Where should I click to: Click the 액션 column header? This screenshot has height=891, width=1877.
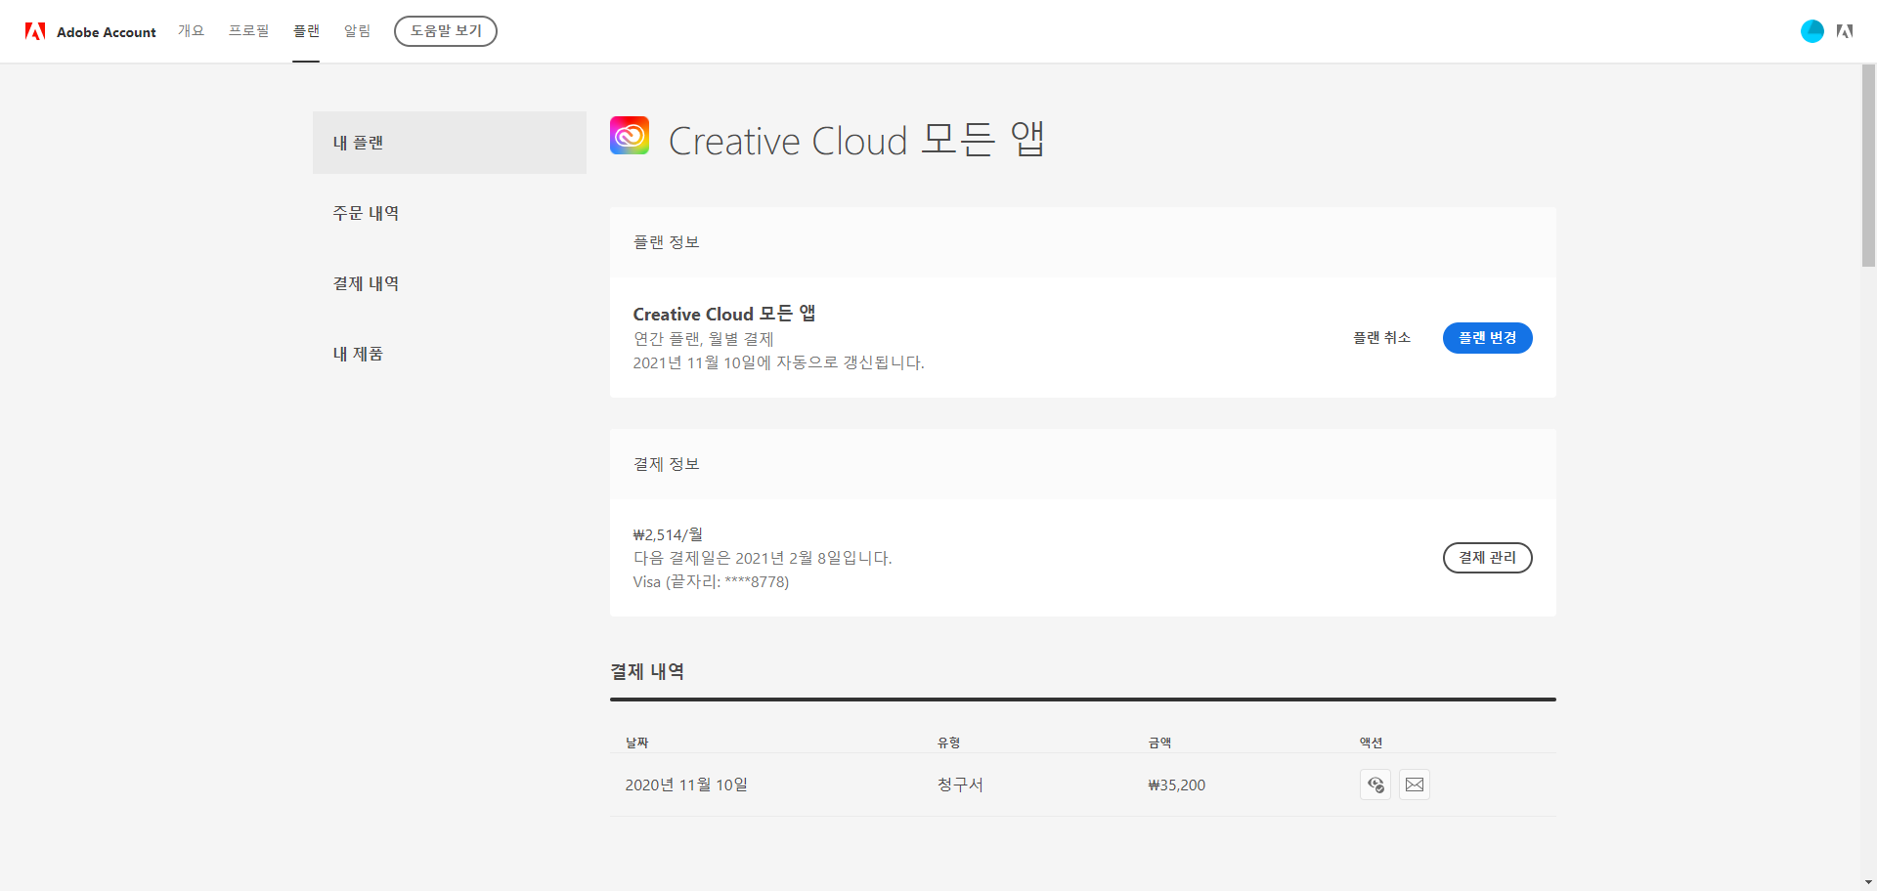(x=1371, y=742)
